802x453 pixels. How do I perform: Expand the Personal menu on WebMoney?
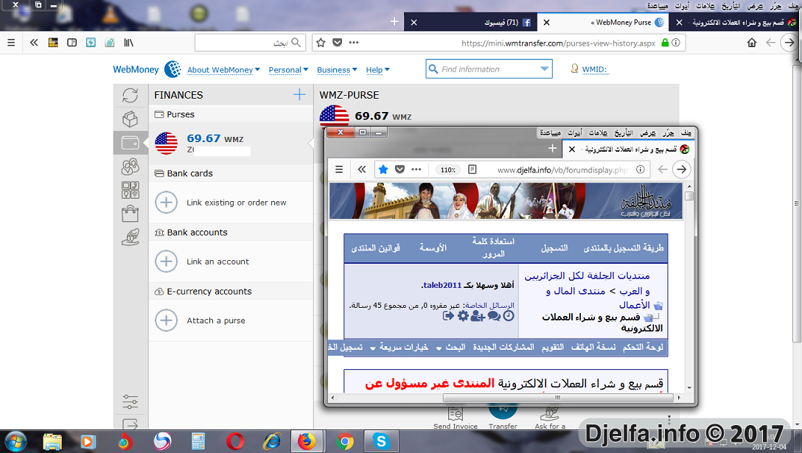click(288, 70)
